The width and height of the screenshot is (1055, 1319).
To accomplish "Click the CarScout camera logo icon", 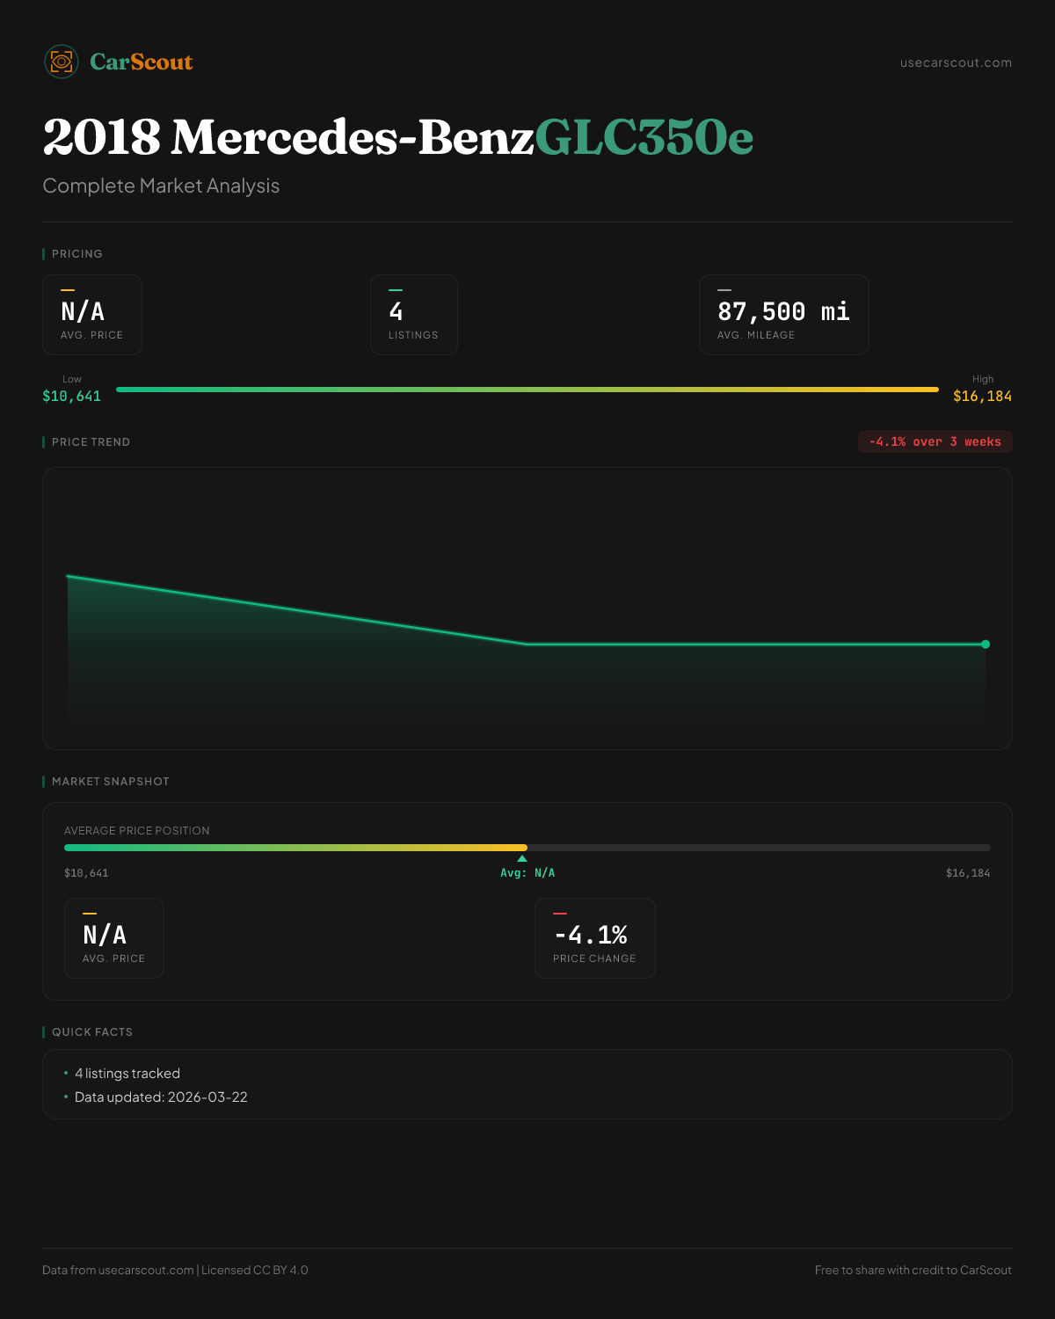I will 62,62.
